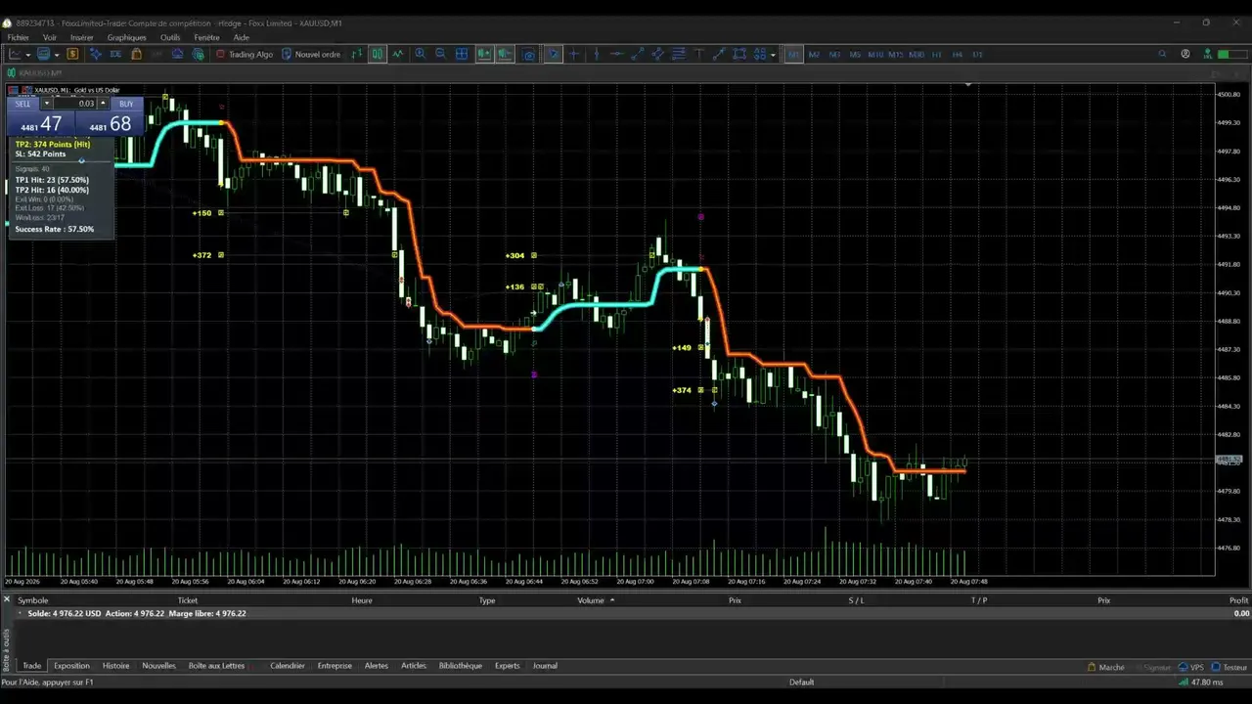Open the Calendrier tab
This screenshot has width=1252, height=704.
pyautogui.click(x=288, y=666)
